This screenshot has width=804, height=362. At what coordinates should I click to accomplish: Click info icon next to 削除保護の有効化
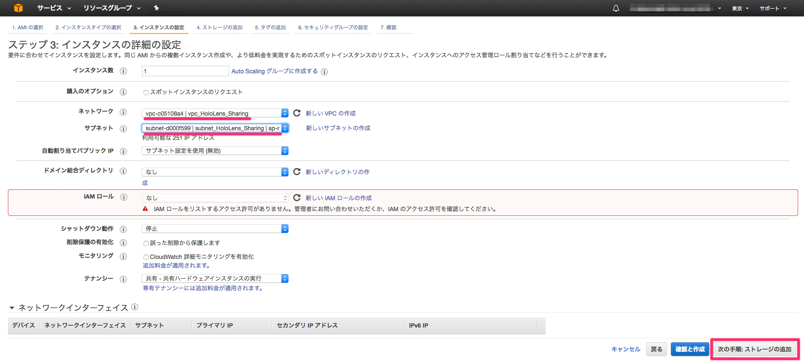coord(123,243)
